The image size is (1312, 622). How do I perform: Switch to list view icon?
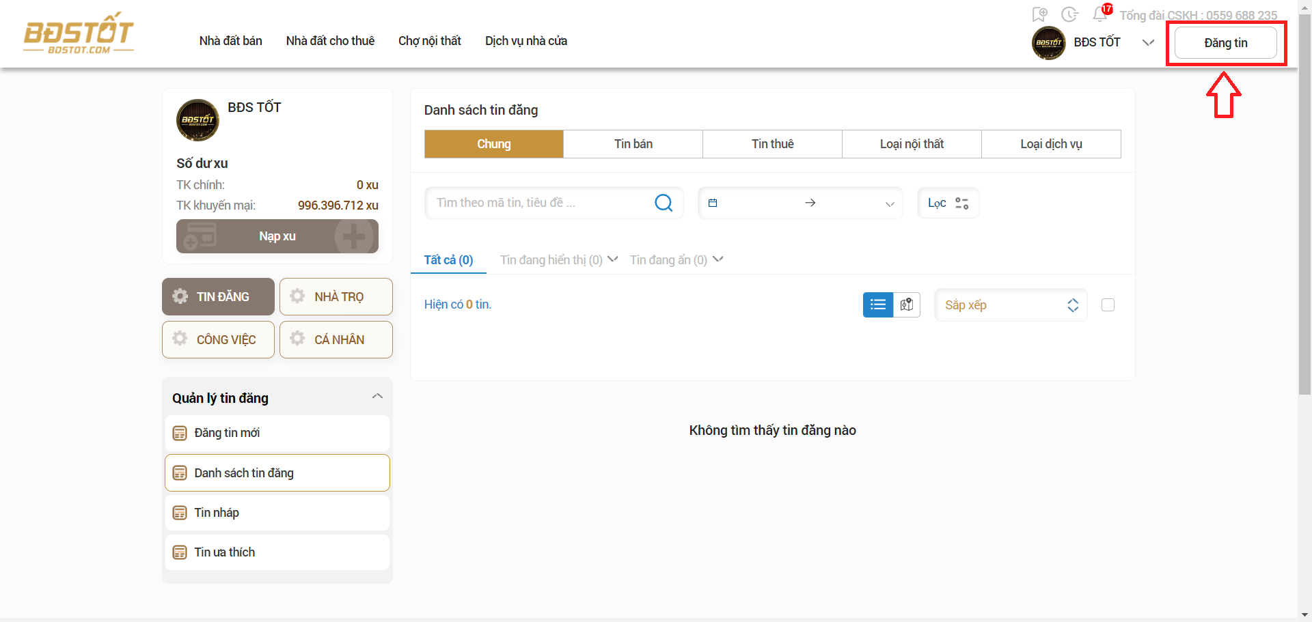[878, 305]
